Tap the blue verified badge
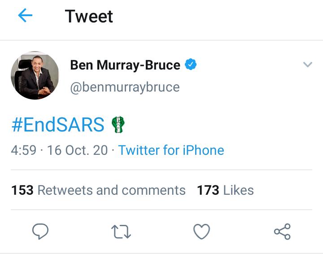 point(191,64)
